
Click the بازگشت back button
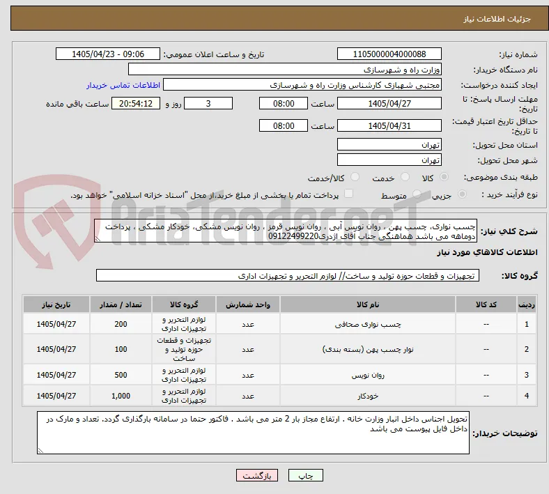click(257, 475)
